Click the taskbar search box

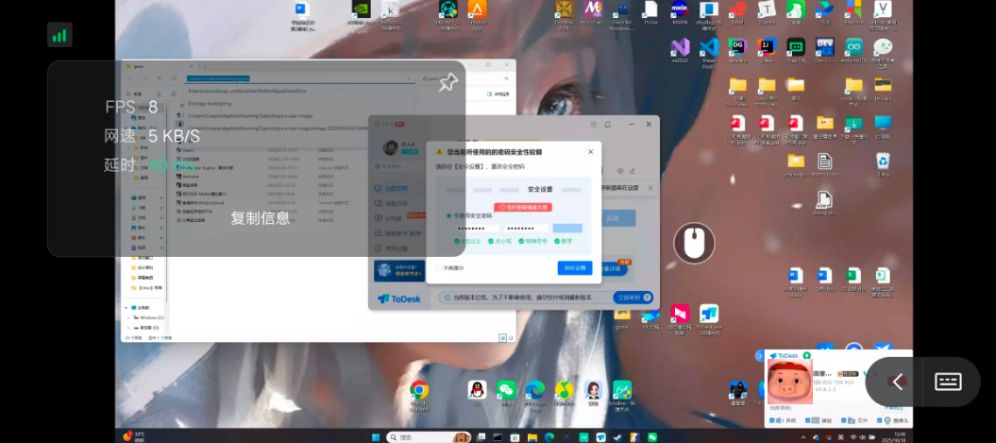[429, 437]
